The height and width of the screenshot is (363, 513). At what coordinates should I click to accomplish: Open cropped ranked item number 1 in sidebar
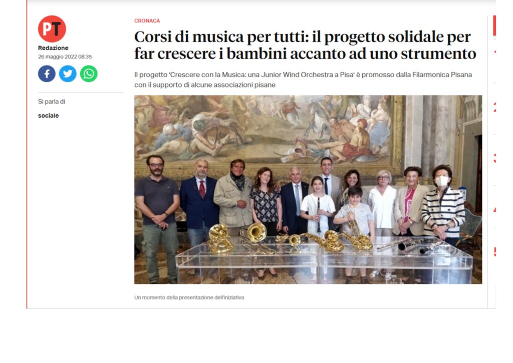[x=494, y=52]
